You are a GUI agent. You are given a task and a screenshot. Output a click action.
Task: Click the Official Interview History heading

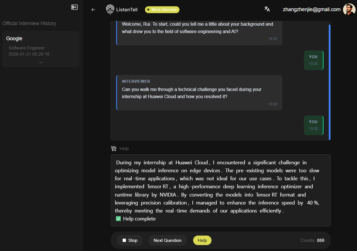(29, 23)
